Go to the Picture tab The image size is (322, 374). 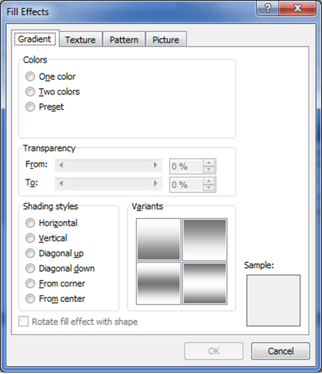click(166, 40)
